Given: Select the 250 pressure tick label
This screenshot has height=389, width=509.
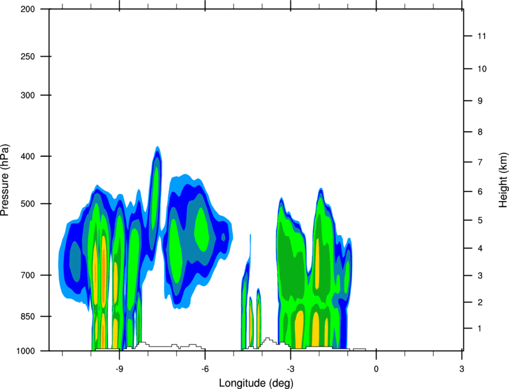Looking at the screenshot, I should 28,56.
